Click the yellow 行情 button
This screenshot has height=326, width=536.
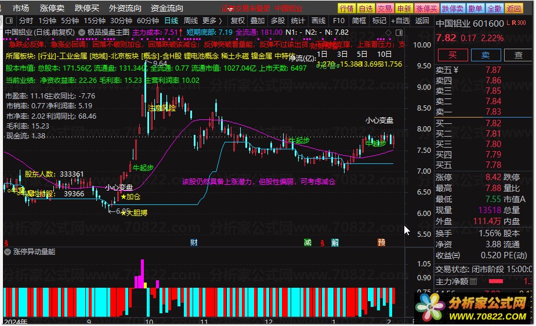[347, 8]
